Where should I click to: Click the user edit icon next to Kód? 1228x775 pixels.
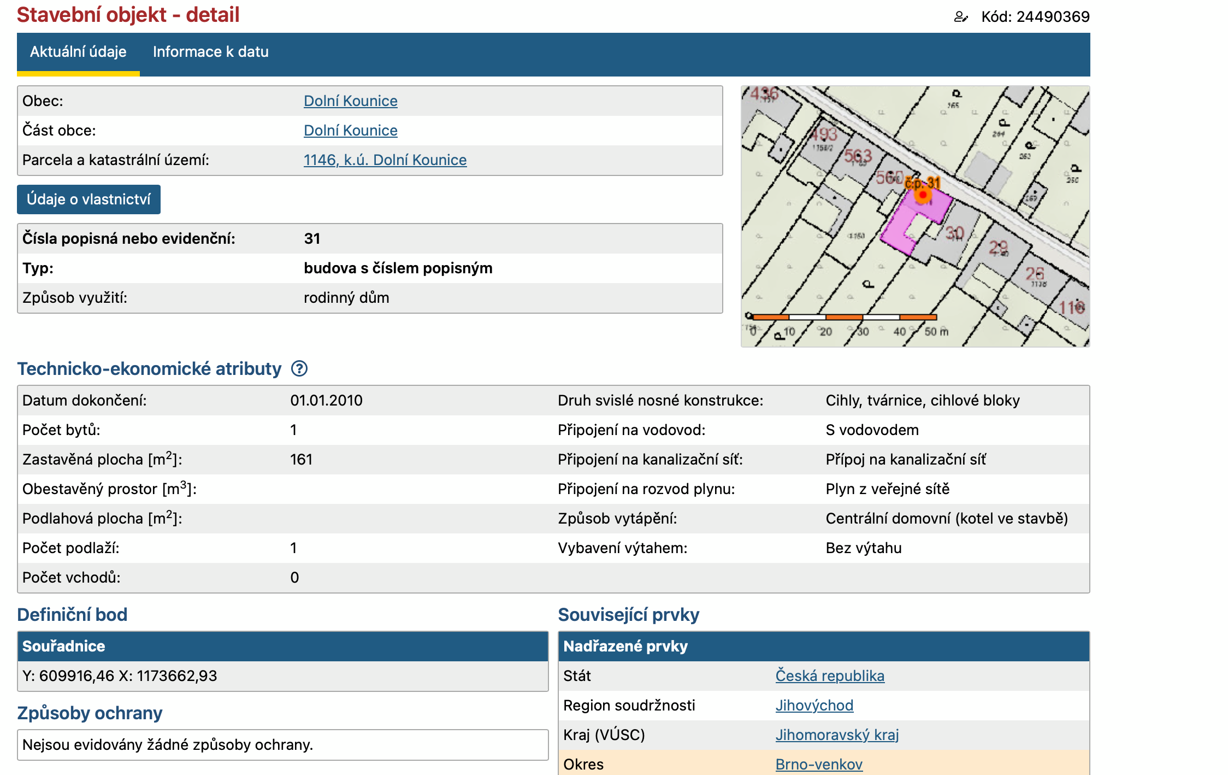click(960, 17)
